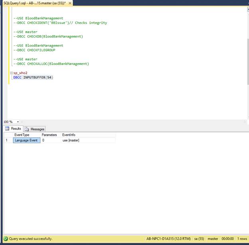249x245 pixels.
Task: Click the green query success icon
Action: (x=6, y=239)
